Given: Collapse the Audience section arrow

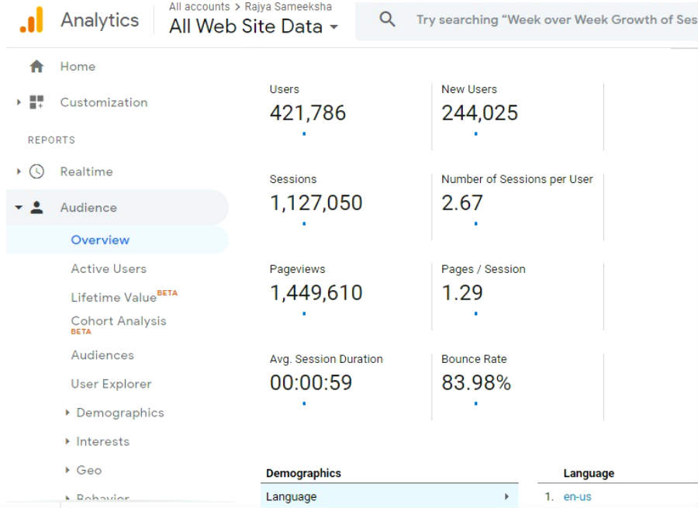Looking at the screenshot, I should [x=19, y=208].
